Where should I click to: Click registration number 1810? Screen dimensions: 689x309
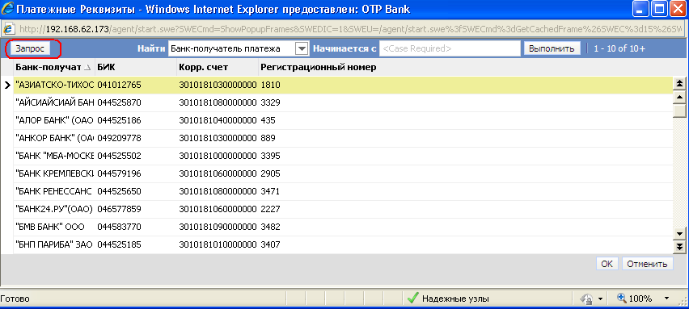pyautogui.click(x=270, y=85)
